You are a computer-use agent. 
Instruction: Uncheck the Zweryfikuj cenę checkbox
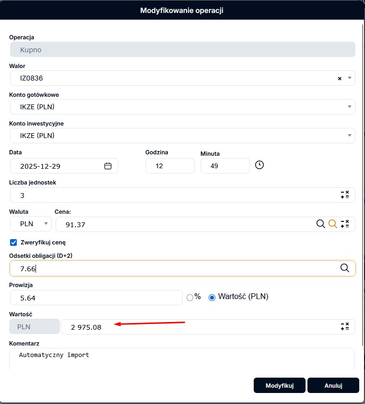tap(13, 242)
